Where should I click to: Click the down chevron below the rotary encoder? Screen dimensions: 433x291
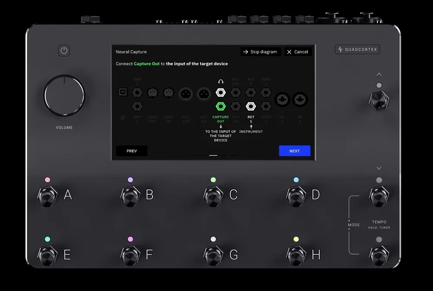pos(379,168)
